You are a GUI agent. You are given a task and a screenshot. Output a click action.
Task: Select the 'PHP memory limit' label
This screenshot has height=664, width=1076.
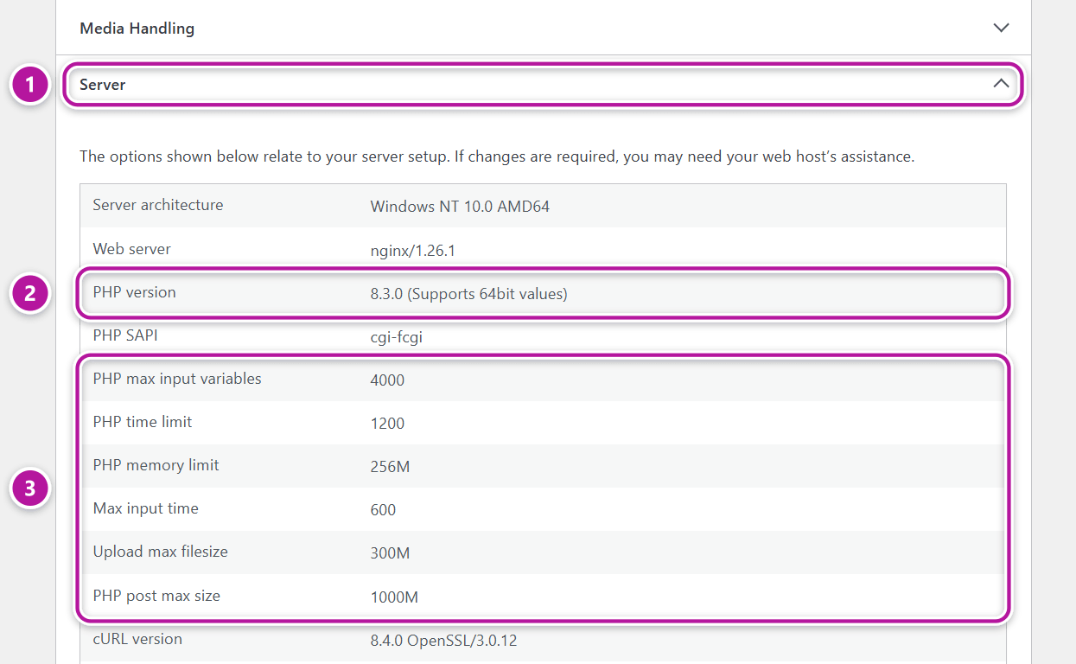(156, 465)
